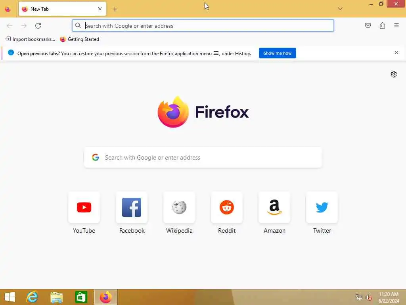Open the Twitter shortcut tile
Viewport: 406px width, 305px height.
tap(322, 207)
